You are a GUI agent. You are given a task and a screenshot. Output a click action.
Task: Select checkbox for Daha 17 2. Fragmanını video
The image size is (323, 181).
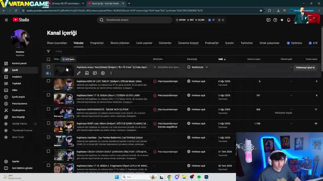48,165
